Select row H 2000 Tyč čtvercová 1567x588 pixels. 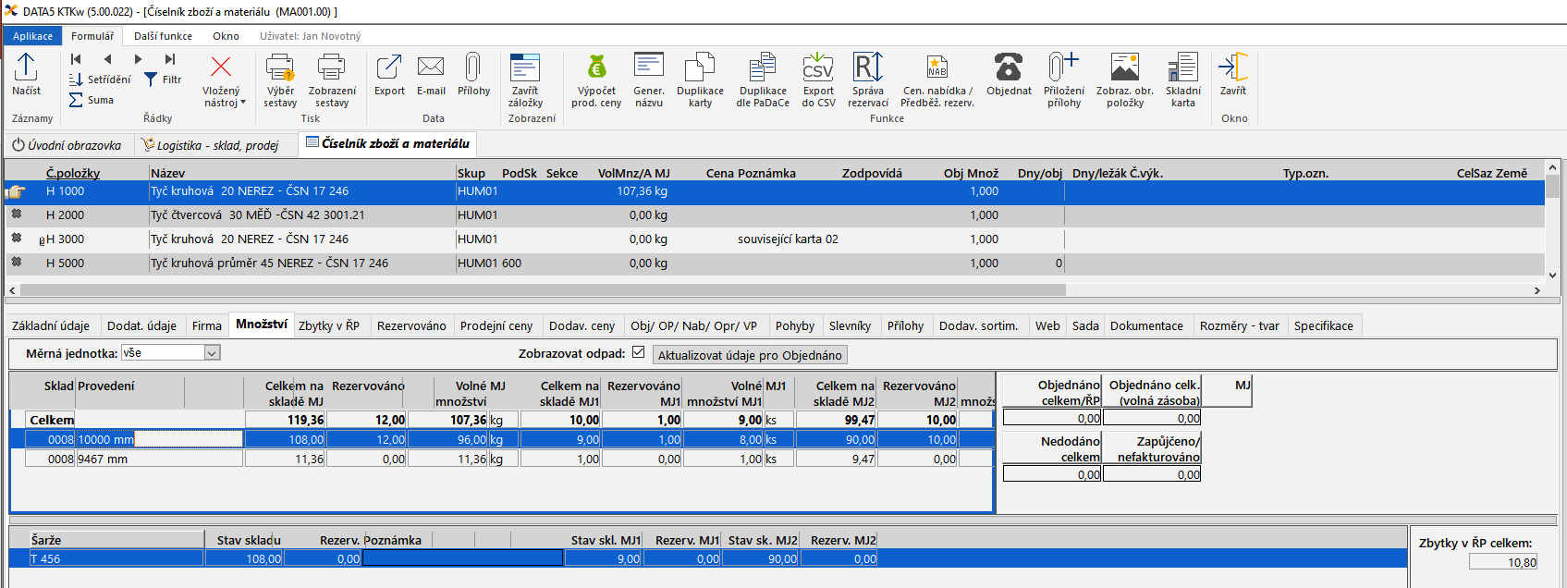(257, 214)
